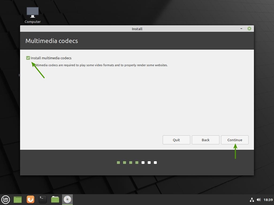The height and width of the screenshot is (205, 274).
Task: Quit the installer
Action: [176, 140]
